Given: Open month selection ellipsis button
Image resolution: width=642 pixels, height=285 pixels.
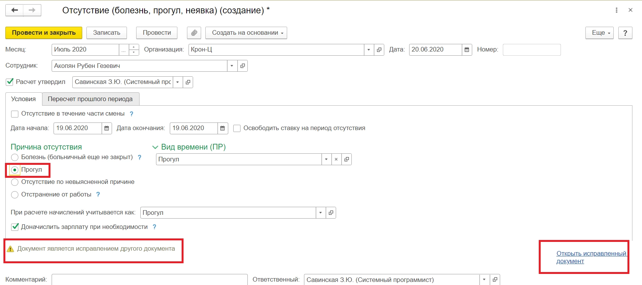Looking at the screenshot, I should point(124,50).
